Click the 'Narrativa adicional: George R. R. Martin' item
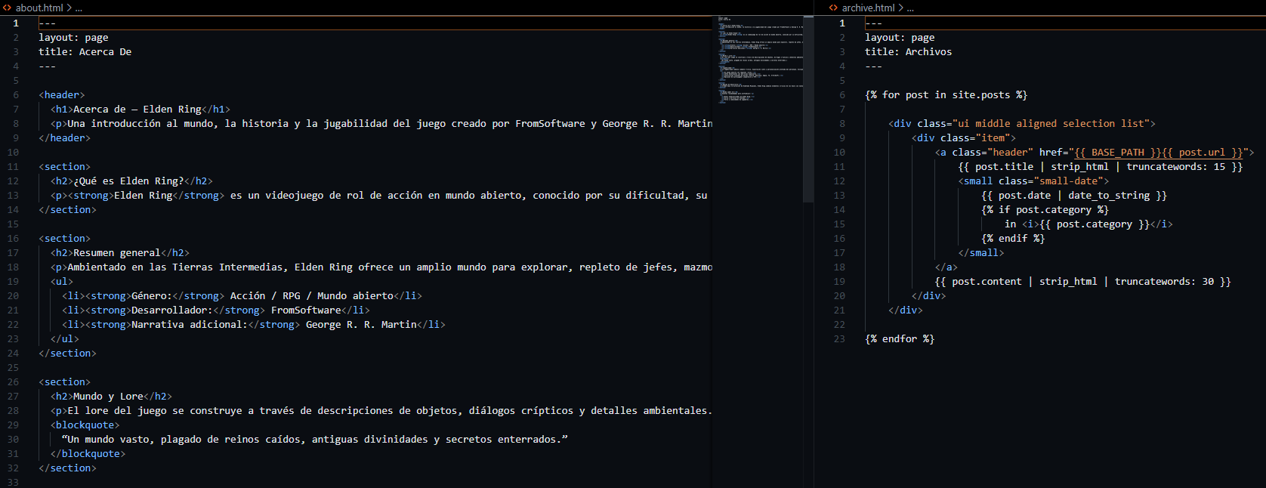Viewport: 1266px width, 488px height. [254, 325]
